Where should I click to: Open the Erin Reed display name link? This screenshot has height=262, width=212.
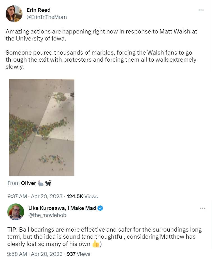(x=38, y=10)
